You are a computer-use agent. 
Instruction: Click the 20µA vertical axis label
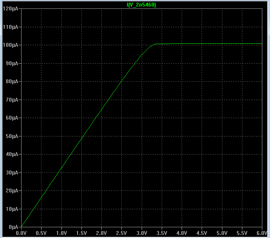pos(12,190)
